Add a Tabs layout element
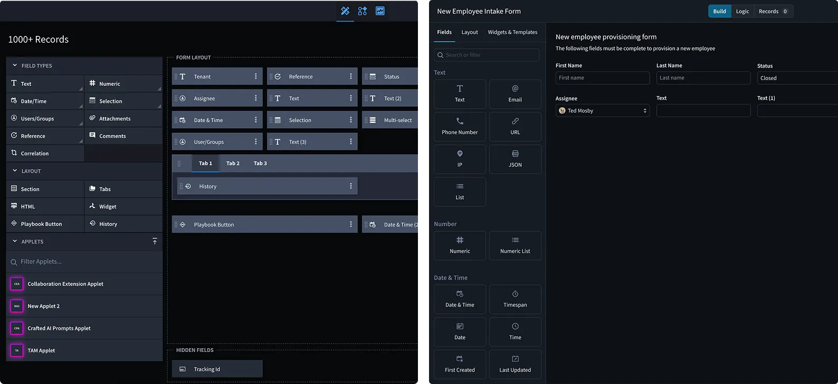Viewport: 838px width, 384px height. tap(123, 189)
